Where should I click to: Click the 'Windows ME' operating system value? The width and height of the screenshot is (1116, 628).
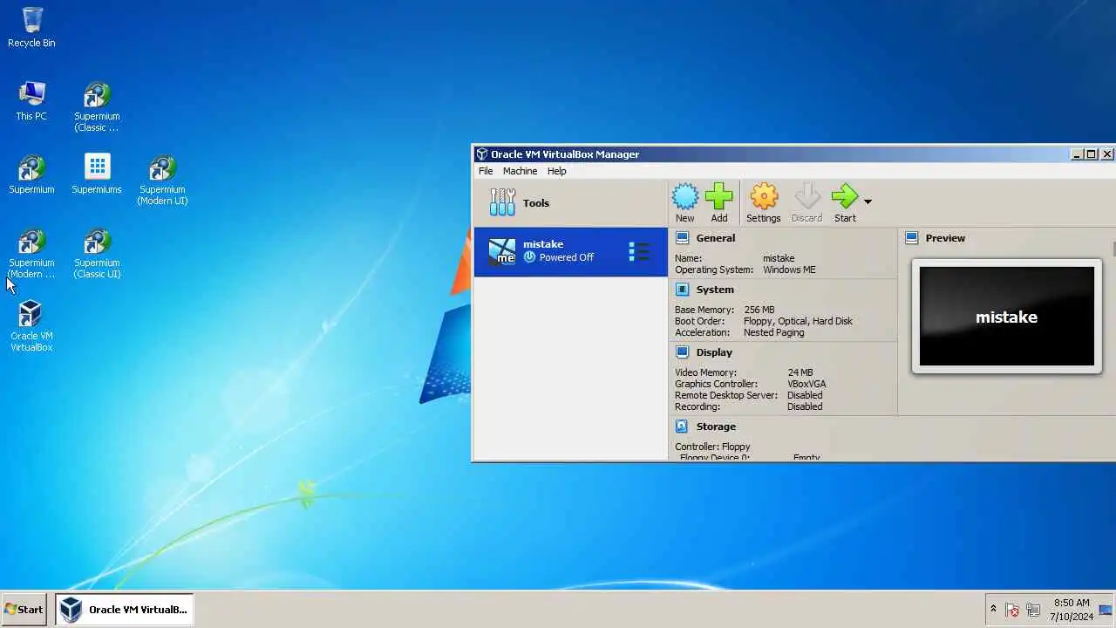tap(789, 270)
